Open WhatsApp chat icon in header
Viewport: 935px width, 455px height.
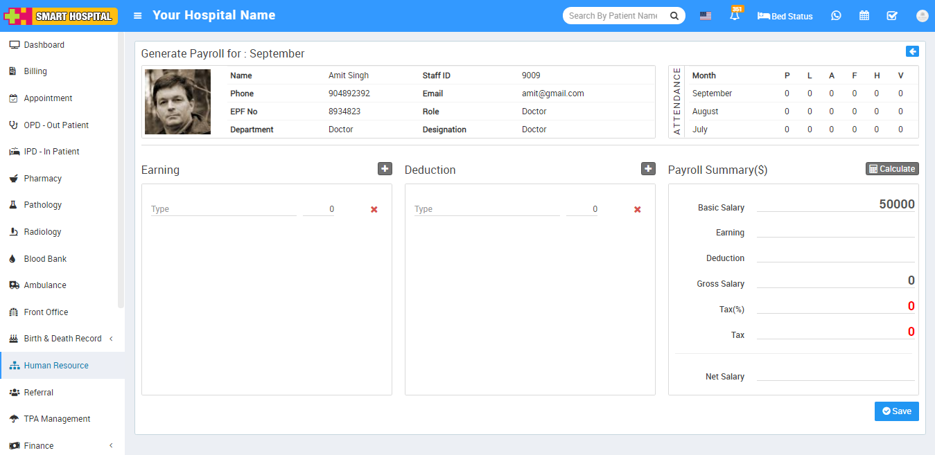836,15
